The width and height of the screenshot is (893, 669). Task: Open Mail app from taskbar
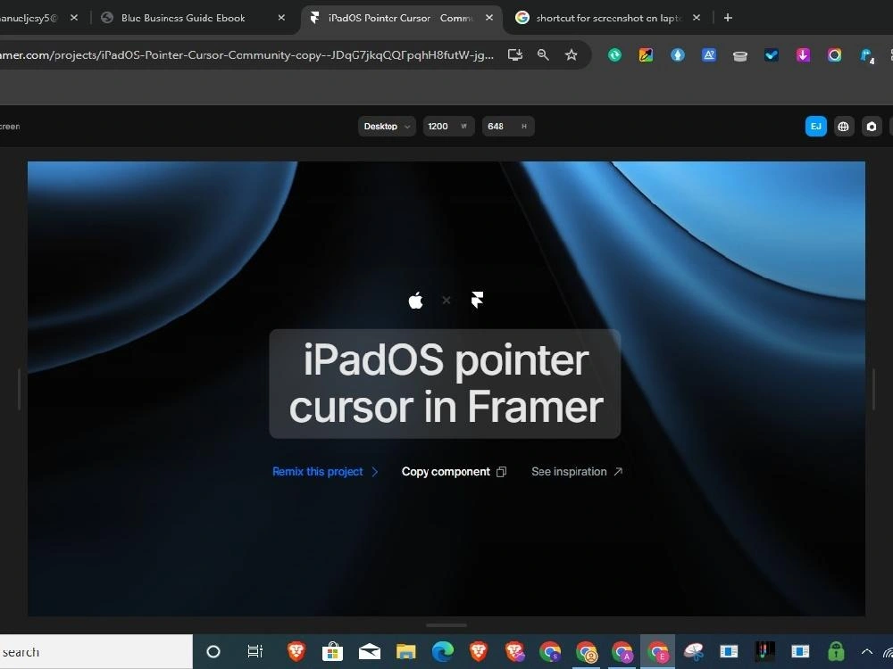tap(369, 651)
